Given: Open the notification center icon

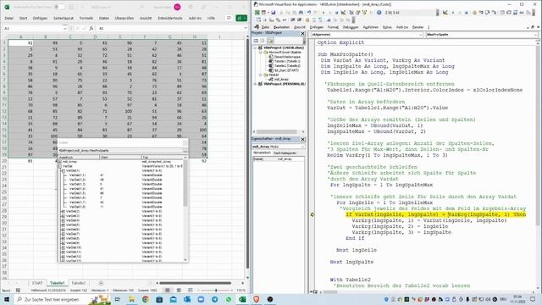Looking at the screenshot, I should click(x=533, y=299).
